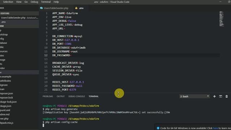
Task: Open the Help menu
Action: point(56,2)
